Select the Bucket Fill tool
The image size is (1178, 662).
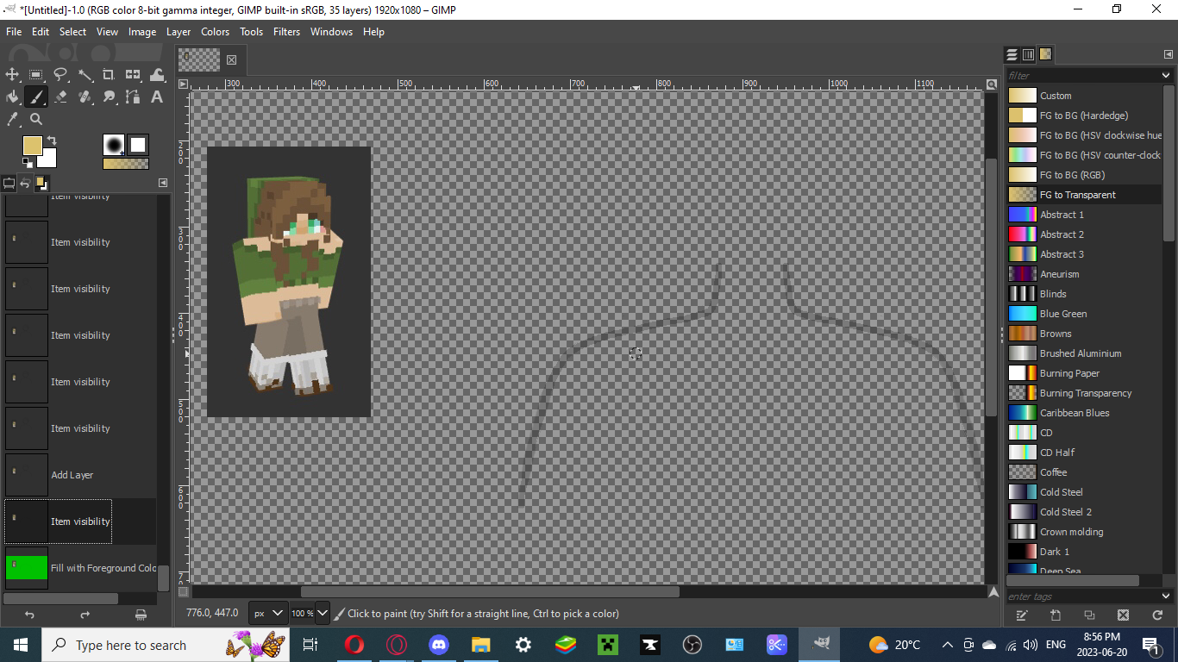pyautogui.click(x=12, y=97)
